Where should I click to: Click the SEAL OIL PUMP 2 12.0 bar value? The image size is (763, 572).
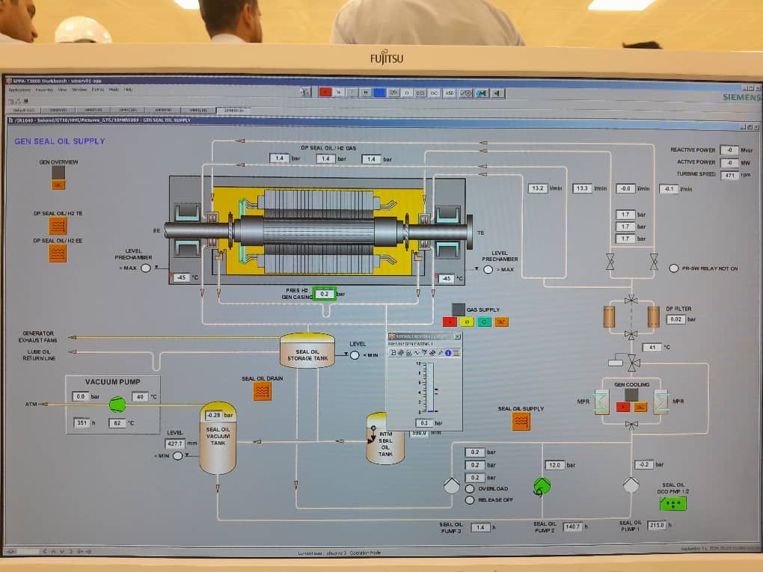[x=555, y=465]
